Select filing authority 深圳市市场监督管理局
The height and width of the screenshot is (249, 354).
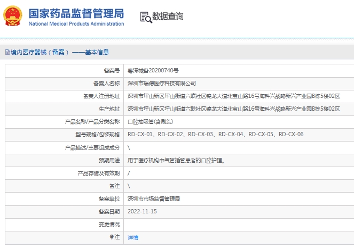[x=154, y=199]
